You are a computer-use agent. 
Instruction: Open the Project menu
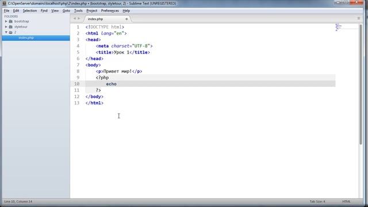pos(92,11)
